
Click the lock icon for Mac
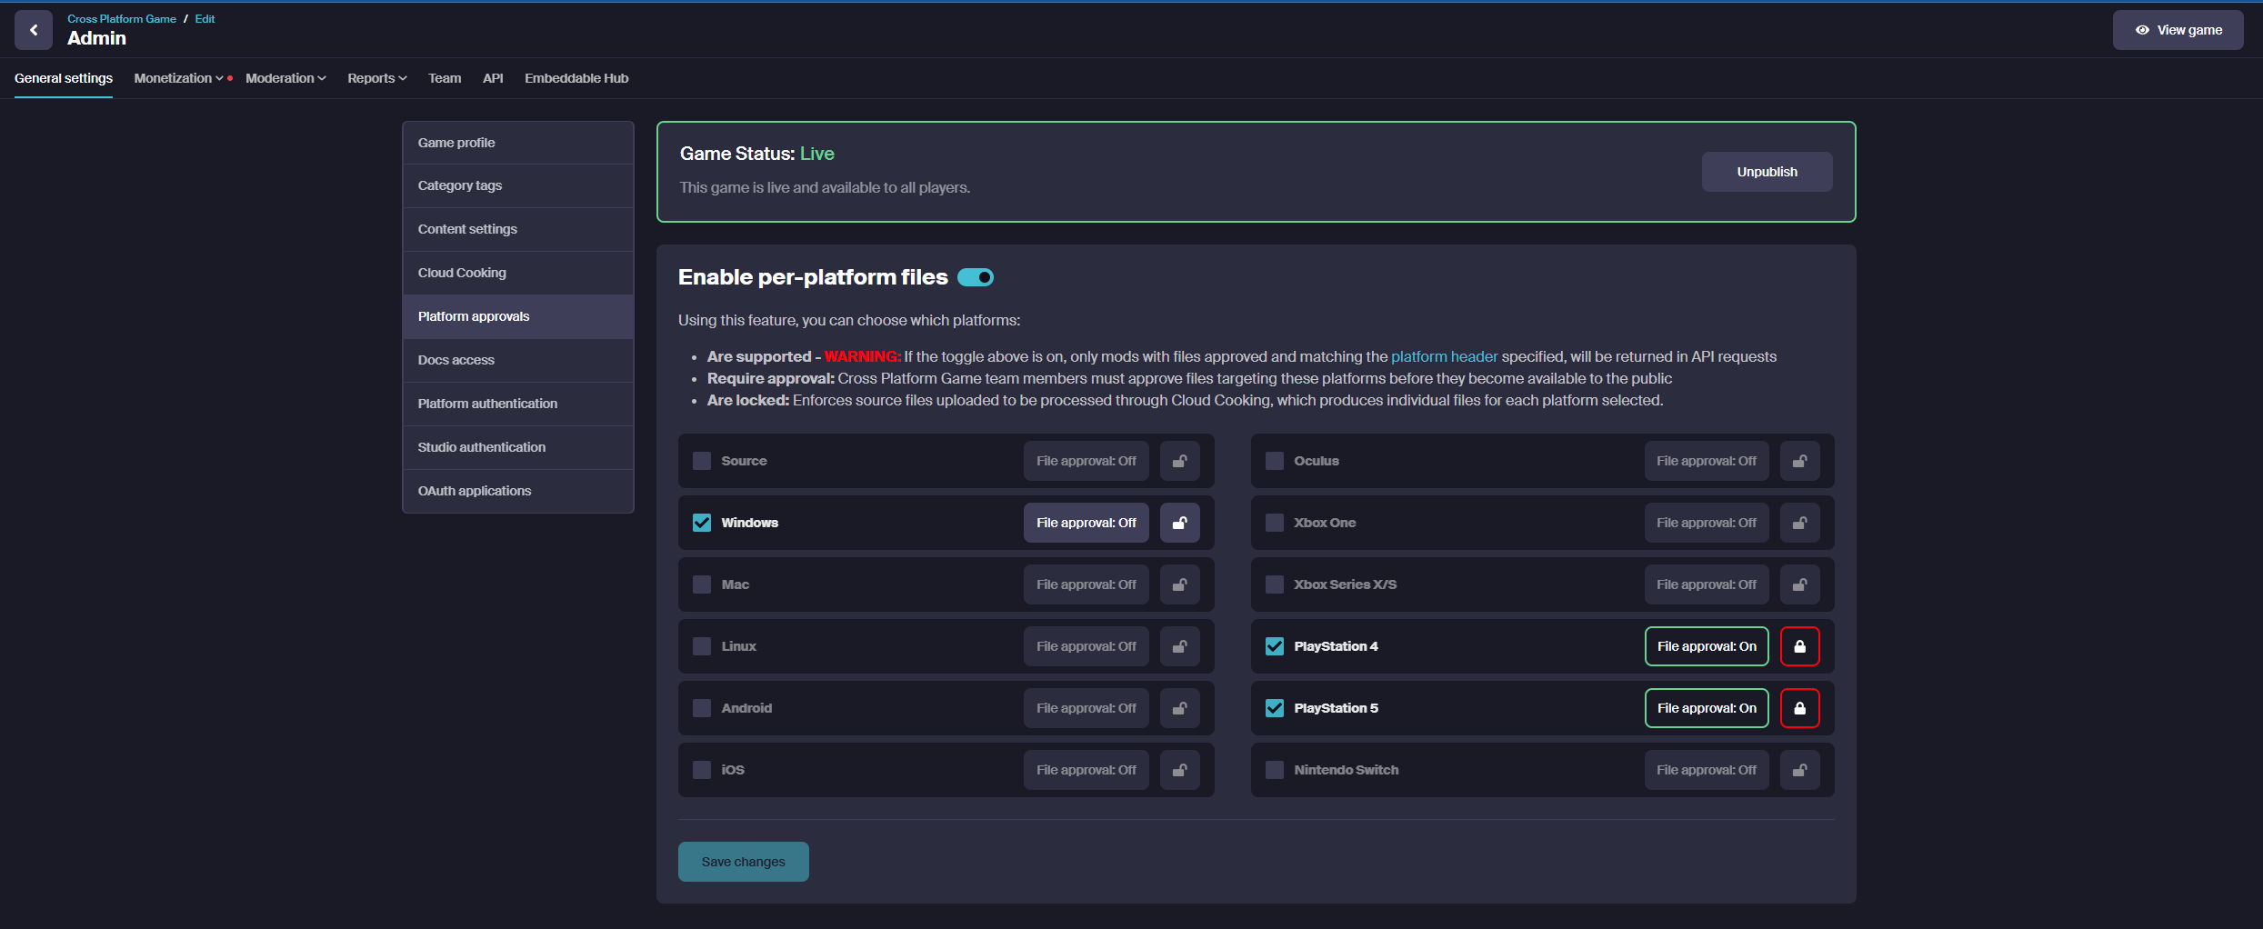1180,584
